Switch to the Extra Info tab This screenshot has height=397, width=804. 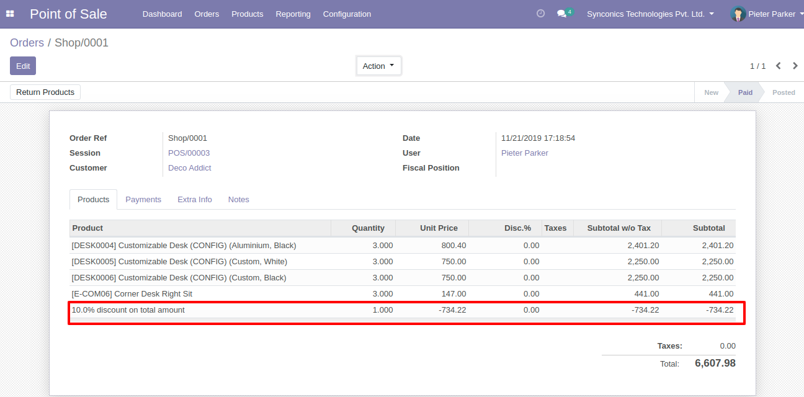tap(195, 199)
